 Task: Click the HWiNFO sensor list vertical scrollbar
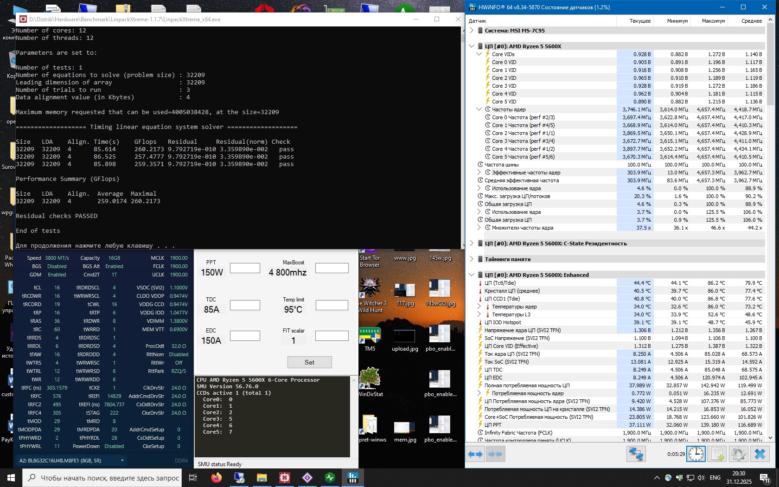point(771,228)
